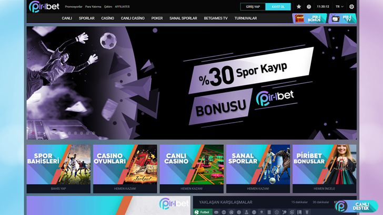Click HEMEN İNCELE under Piribet Bonuslar
This screenshot has width=383, height=215.
coord(325,189)
